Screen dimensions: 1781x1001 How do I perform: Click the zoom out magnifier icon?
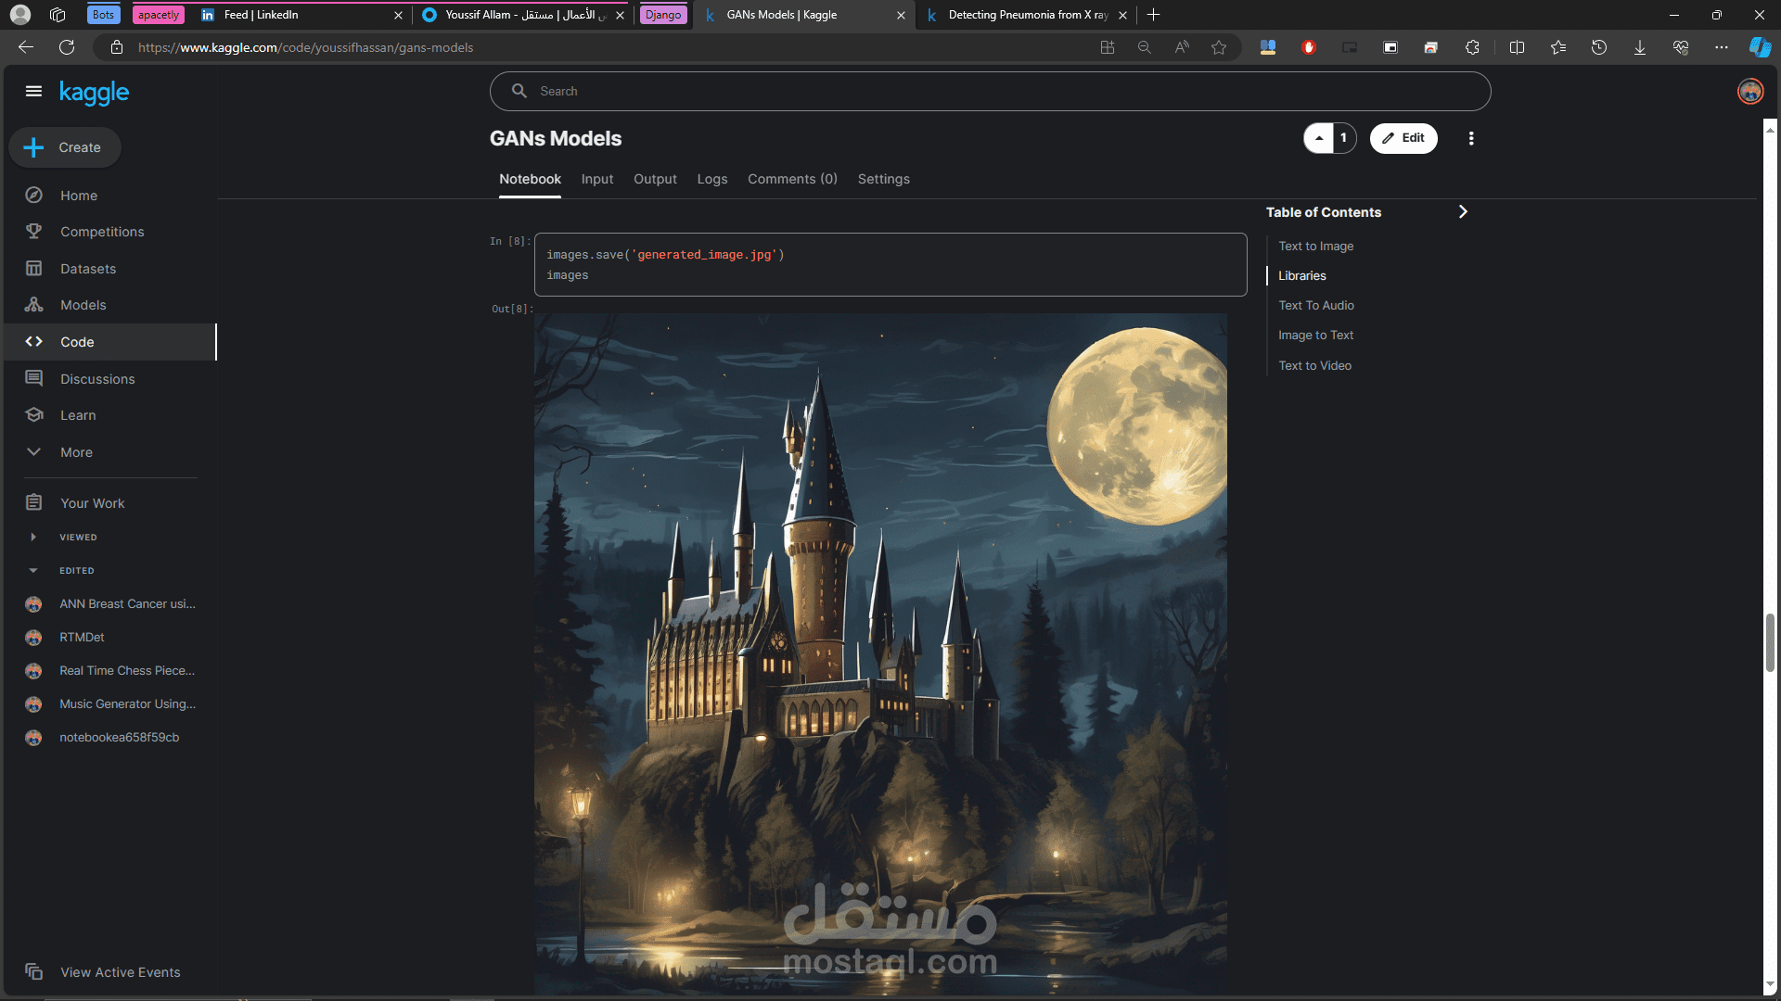click(1145, 47)
